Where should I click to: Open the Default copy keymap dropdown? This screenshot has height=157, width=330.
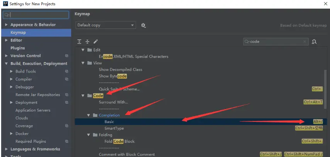[x=106, y=25]
